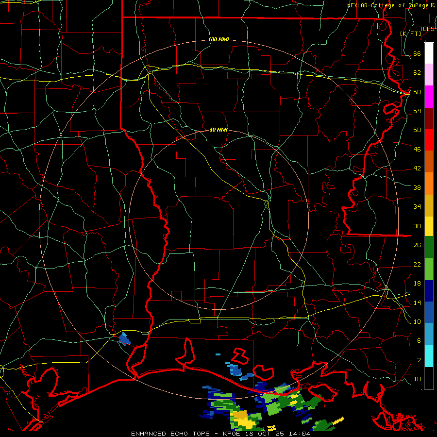Click the light pink legend swatch
This screenshot has width=437, height=437.
pyautogui.click(x=429, y=75)
